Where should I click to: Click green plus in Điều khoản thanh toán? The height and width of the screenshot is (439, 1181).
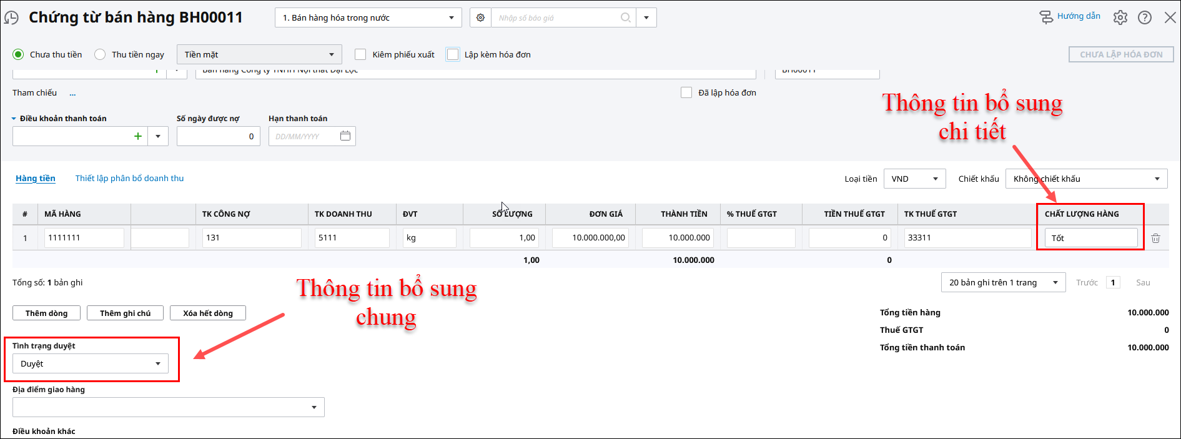(x=138, y=136)
